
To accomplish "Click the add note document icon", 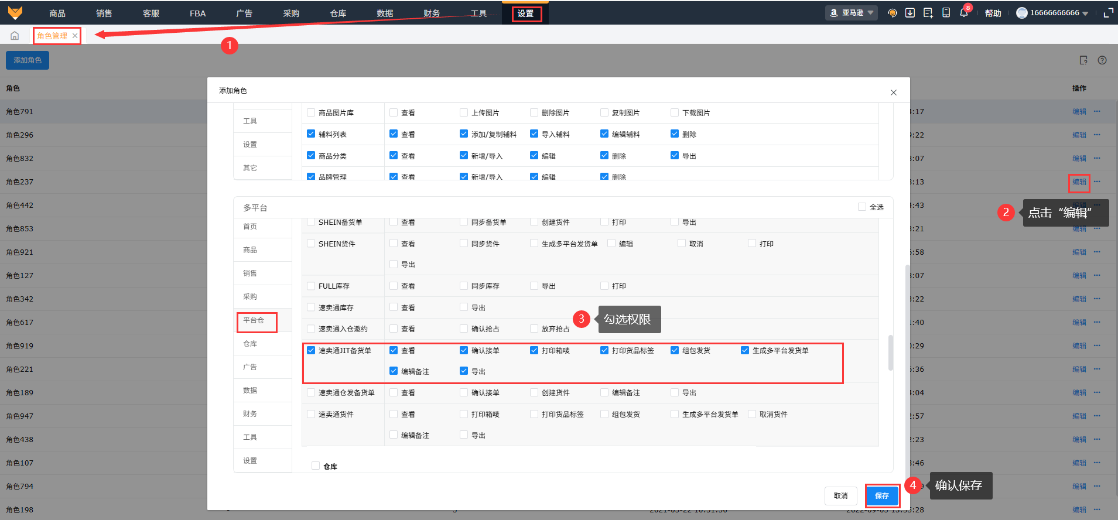I will (x=928, y=13).
